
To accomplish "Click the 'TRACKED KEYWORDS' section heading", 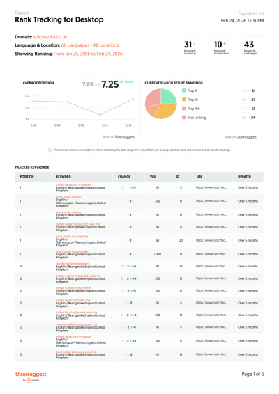I will 32,168.
